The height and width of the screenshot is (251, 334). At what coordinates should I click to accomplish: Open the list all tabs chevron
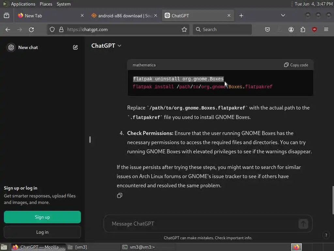(x=283, y=16)
